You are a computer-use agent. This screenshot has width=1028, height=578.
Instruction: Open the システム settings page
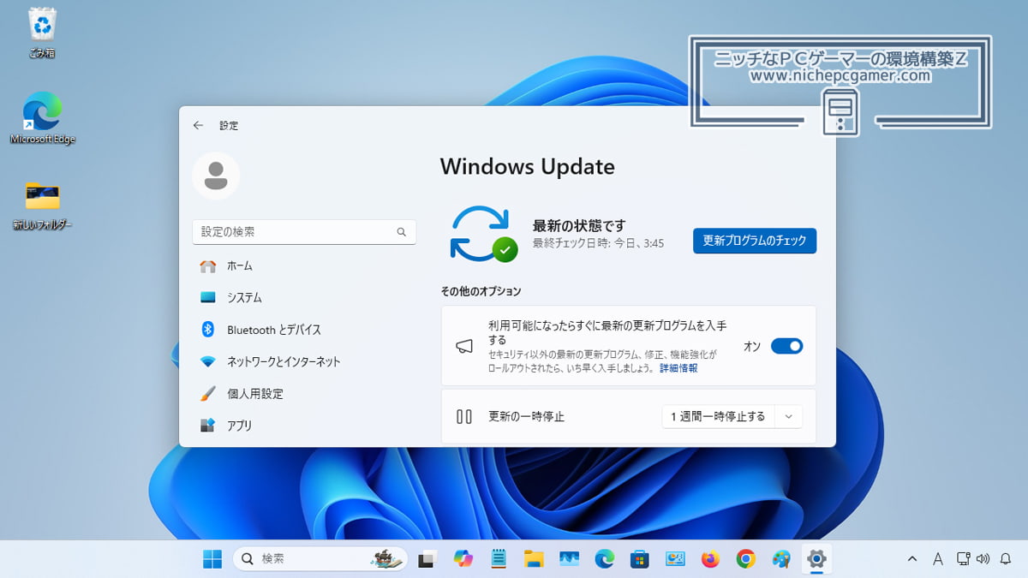pyautogui.click(x=304, y=298)
